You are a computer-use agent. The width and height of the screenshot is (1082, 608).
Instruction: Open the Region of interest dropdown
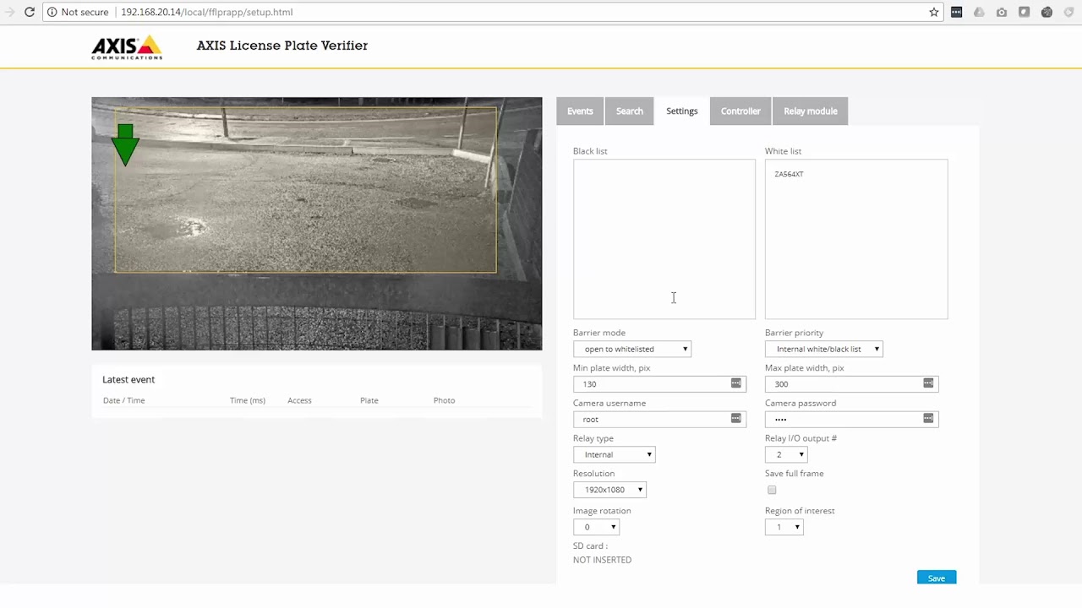(x=784, y=527)
